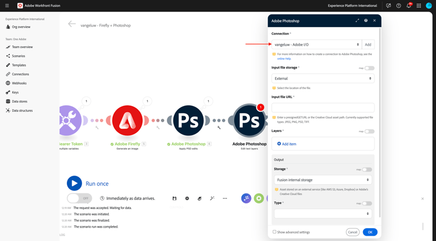436x241 pixels.
Task: Go back using the left arrow
Action: click(x=72, y=24)
